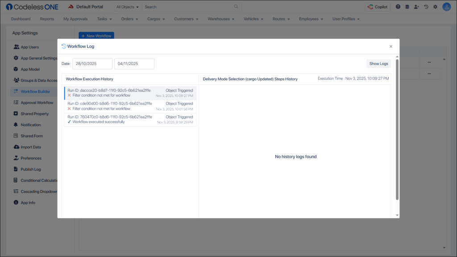The width and height of the screenshot is (457, 257).
Task: Open the history clock icon in header
Action: pyautogui.click(x=426, y=7)
